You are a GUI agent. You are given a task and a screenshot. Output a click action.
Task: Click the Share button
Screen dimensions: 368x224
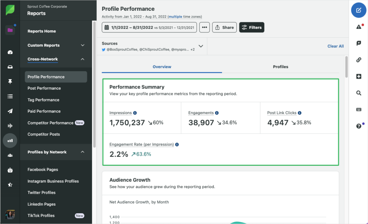[x=224, y=27]
